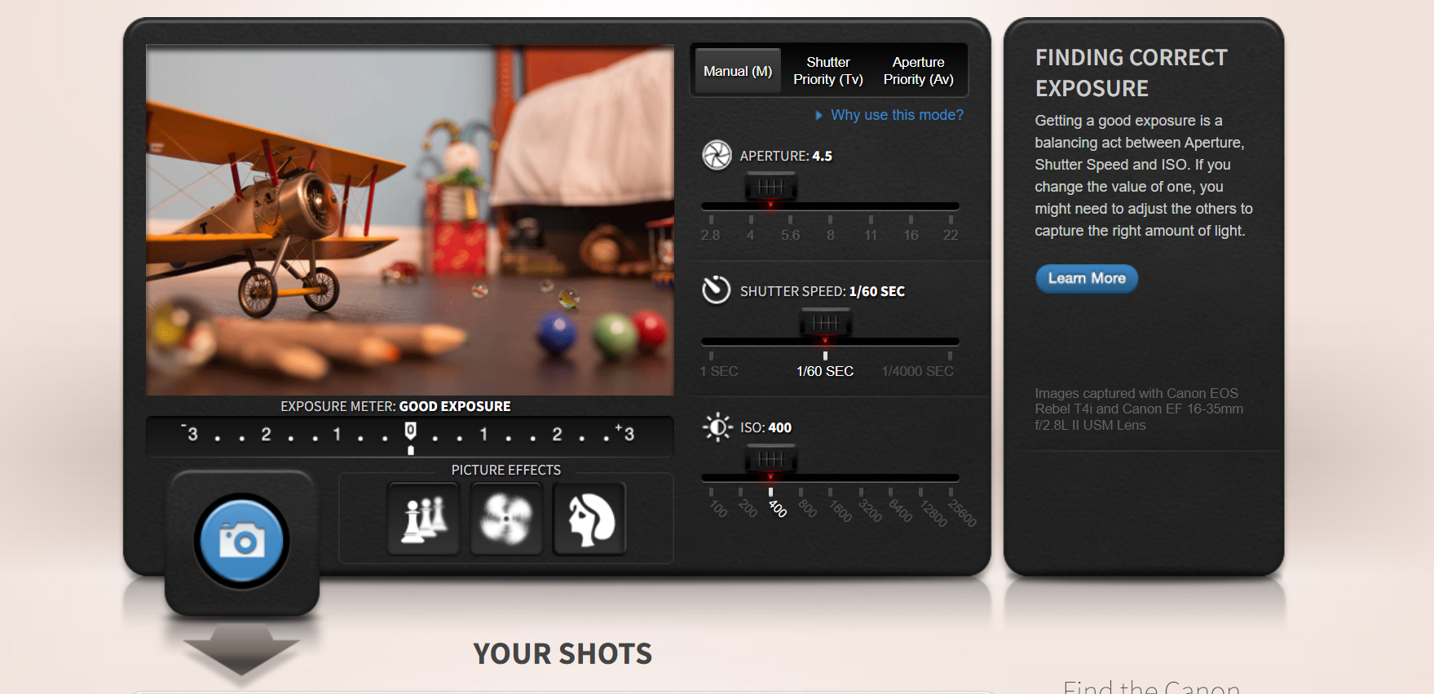Set shutter speed to 1/4000 SEC mark

tap(918, 365)
